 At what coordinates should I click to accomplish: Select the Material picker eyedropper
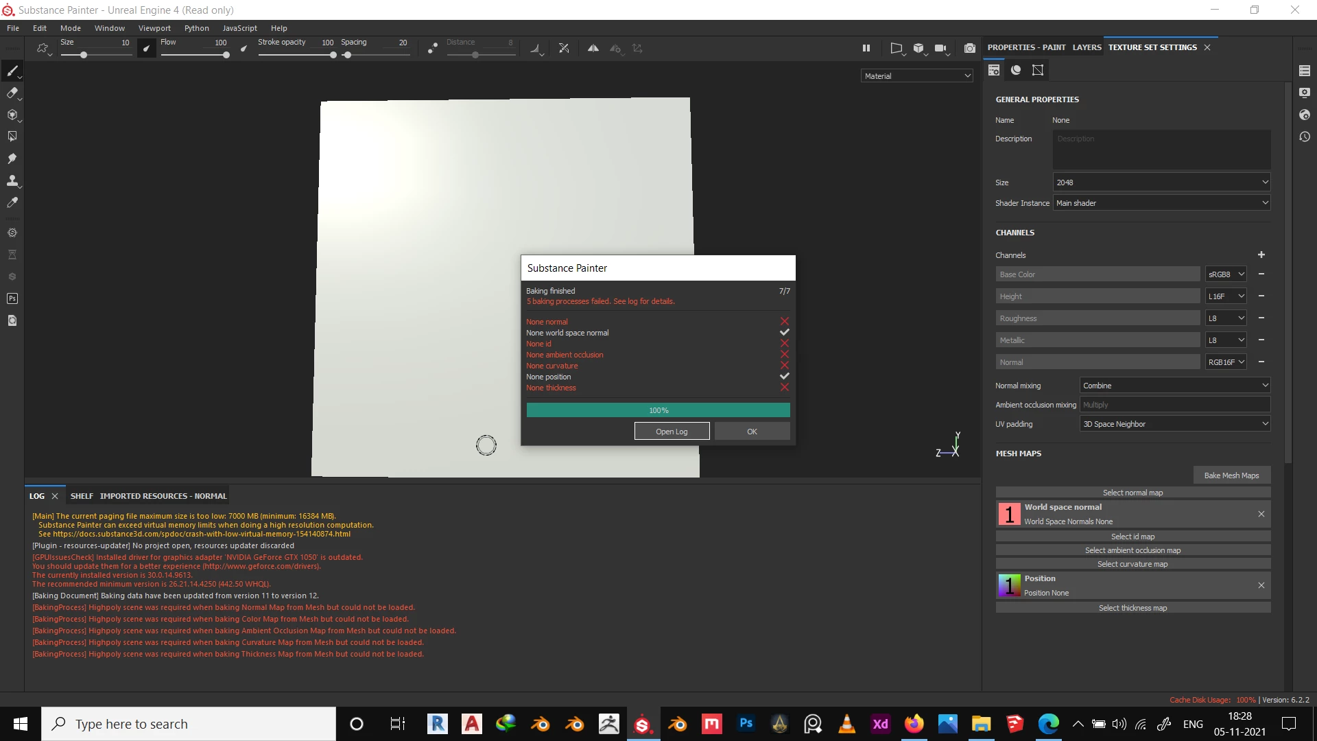12,202
